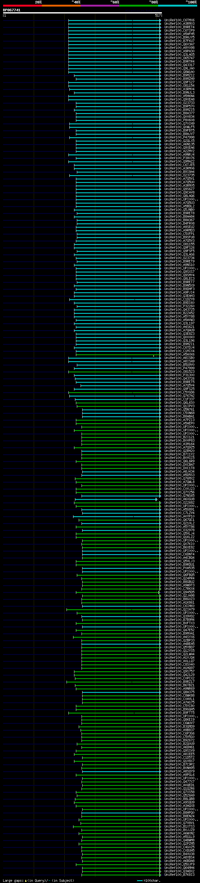Select the UniRef100_Q43726 label
Screen dimensions: 200x883
coord(179,378)
